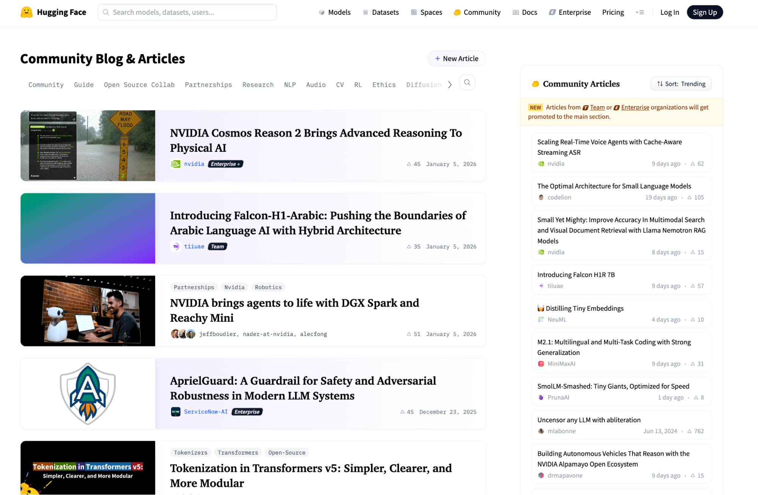Click the upvote icon on Uncensor any LLM article
Screen dimensions: 758x495
[x=689, y=431]
